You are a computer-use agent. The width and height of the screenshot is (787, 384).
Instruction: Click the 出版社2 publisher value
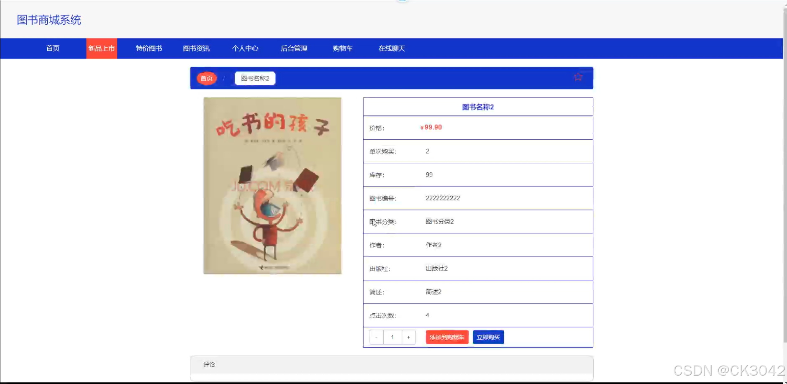coord(437,269)
